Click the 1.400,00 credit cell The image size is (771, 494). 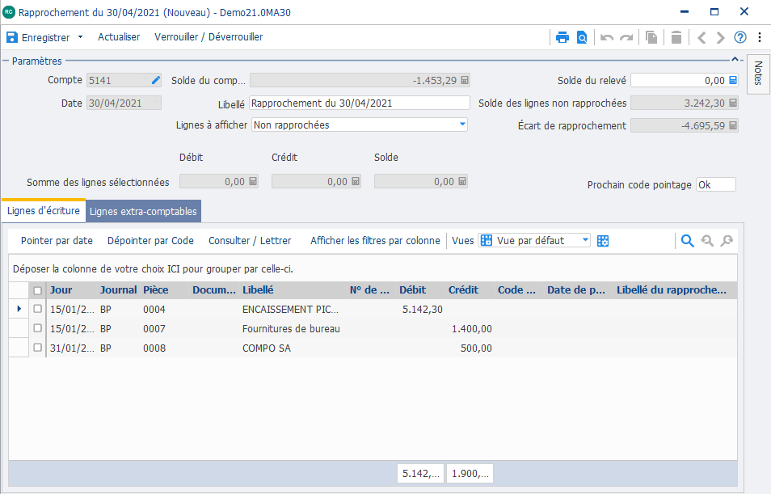pos(471,329)
